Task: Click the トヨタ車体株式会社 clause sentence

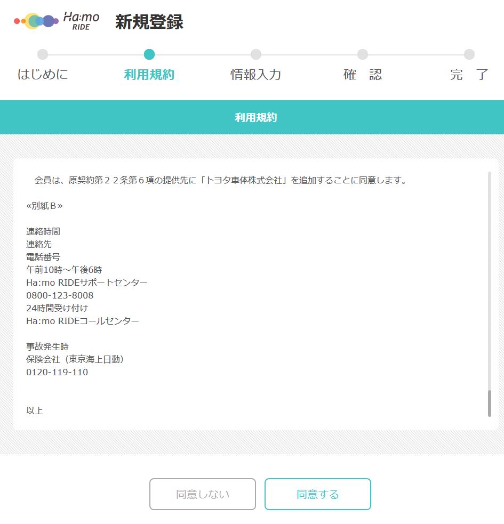Action: coord(221,181)
